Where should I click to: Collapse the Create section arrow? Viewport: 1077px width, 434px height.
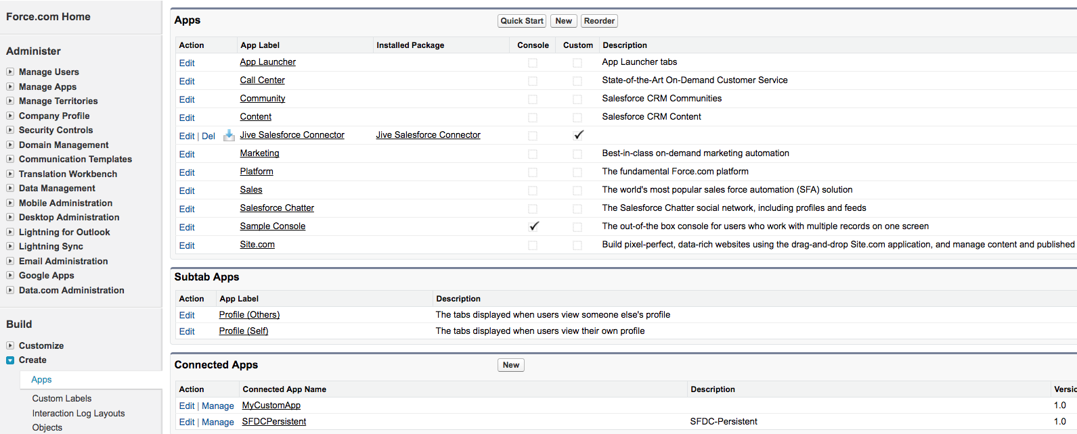pos(10,360)
